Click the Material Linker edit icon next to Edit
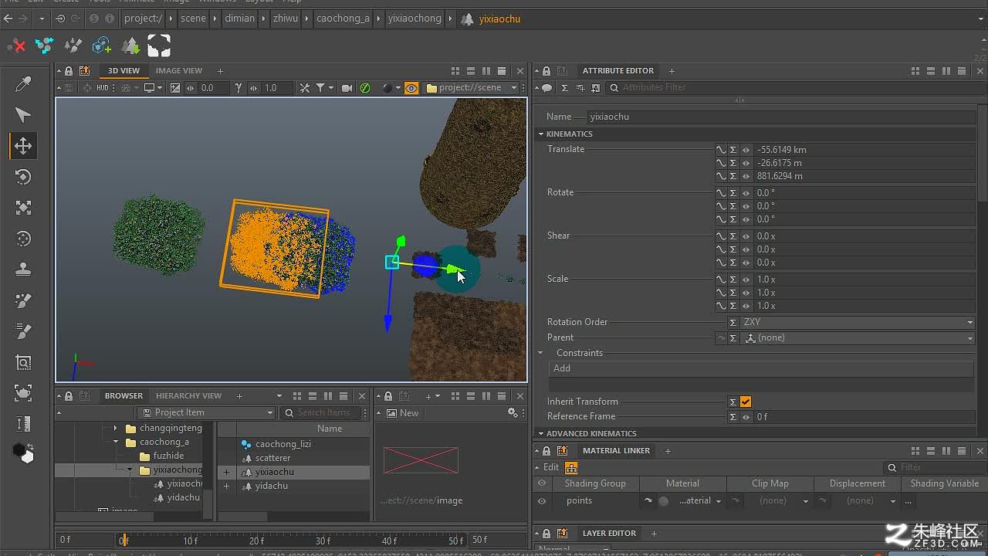Image resolution: width=988 pixels, height=556 pixels. pos(571,467)
